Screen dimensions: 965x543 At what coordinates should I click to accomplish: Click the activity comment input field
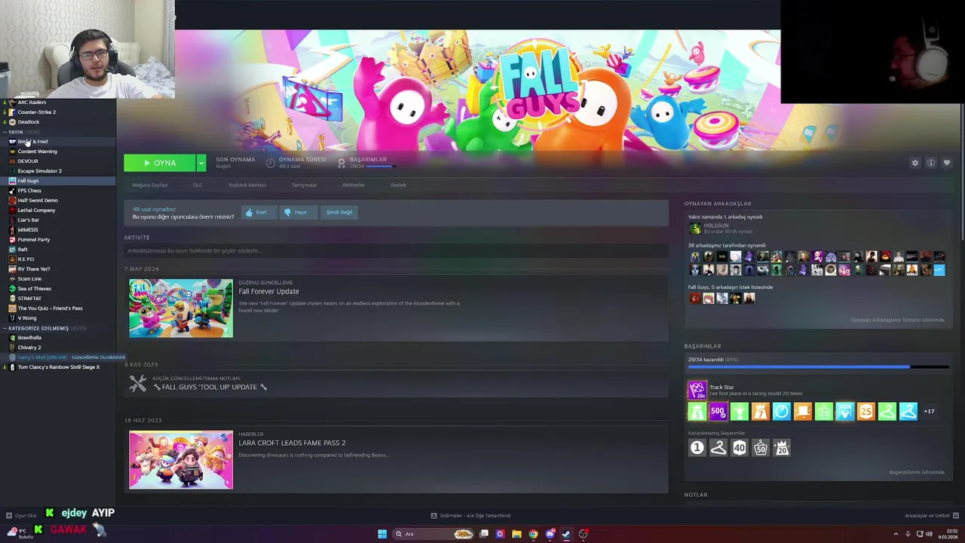[x=396, y=250]
